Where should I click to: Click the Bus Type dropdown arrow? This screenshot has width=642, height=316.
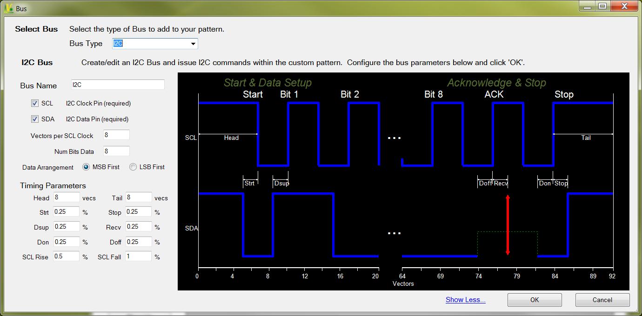[x=193, y=43]
